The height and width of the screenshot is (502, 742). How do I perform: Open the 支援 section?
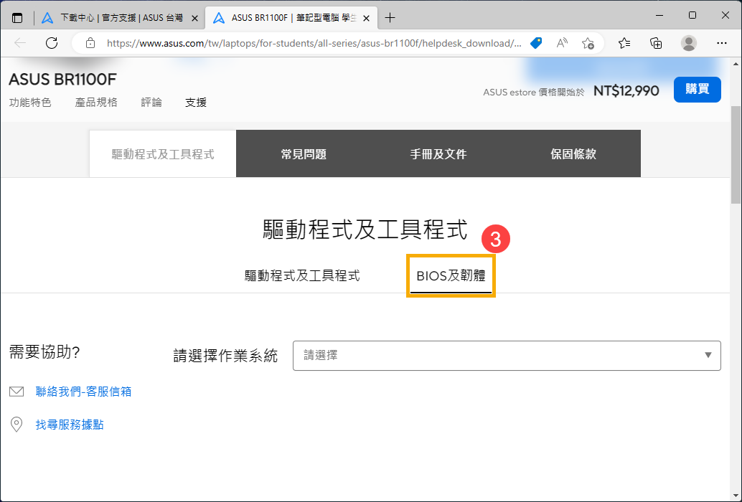(195, 102)
